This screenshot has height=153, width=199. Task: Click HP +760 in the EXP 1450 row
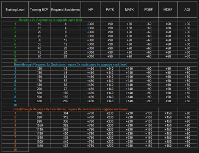[x=91, y=146]
